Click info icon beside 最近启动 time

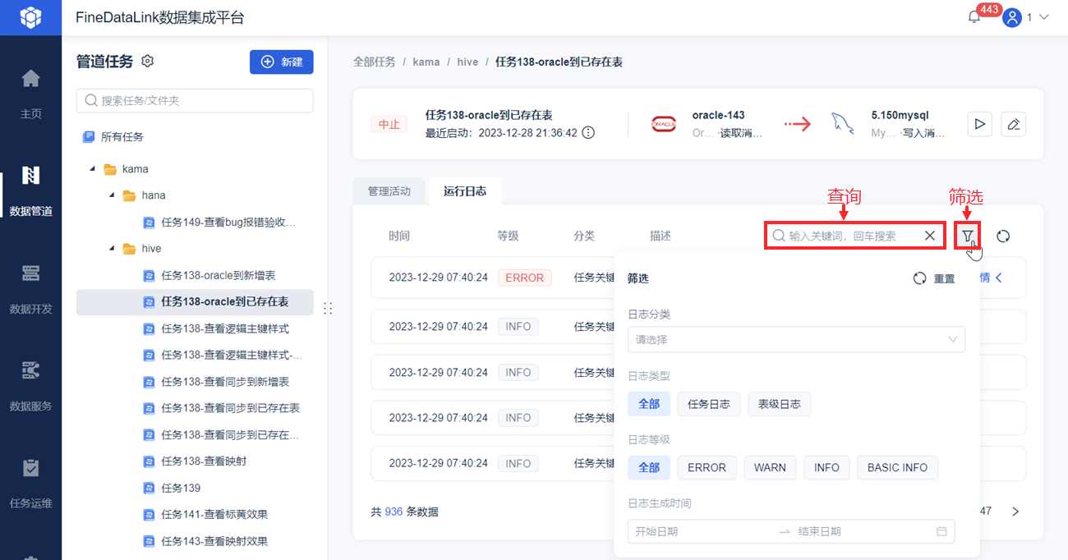point(588,132)
